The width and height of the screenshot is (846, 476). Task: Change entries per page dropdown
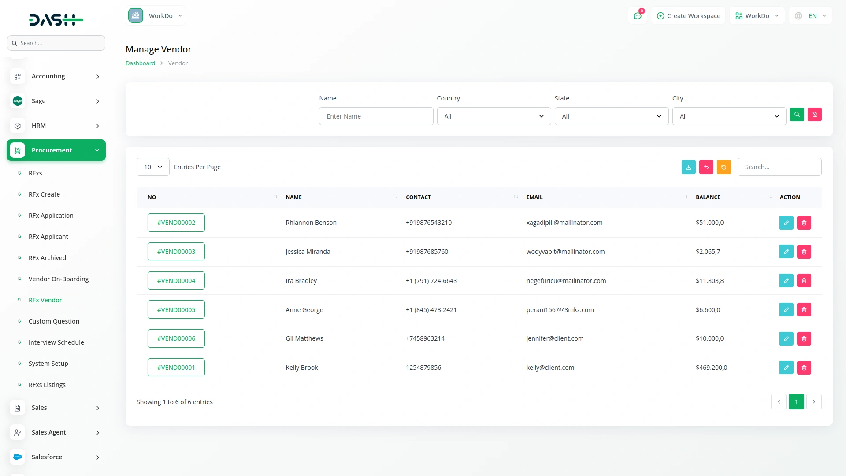coord(153,167)
